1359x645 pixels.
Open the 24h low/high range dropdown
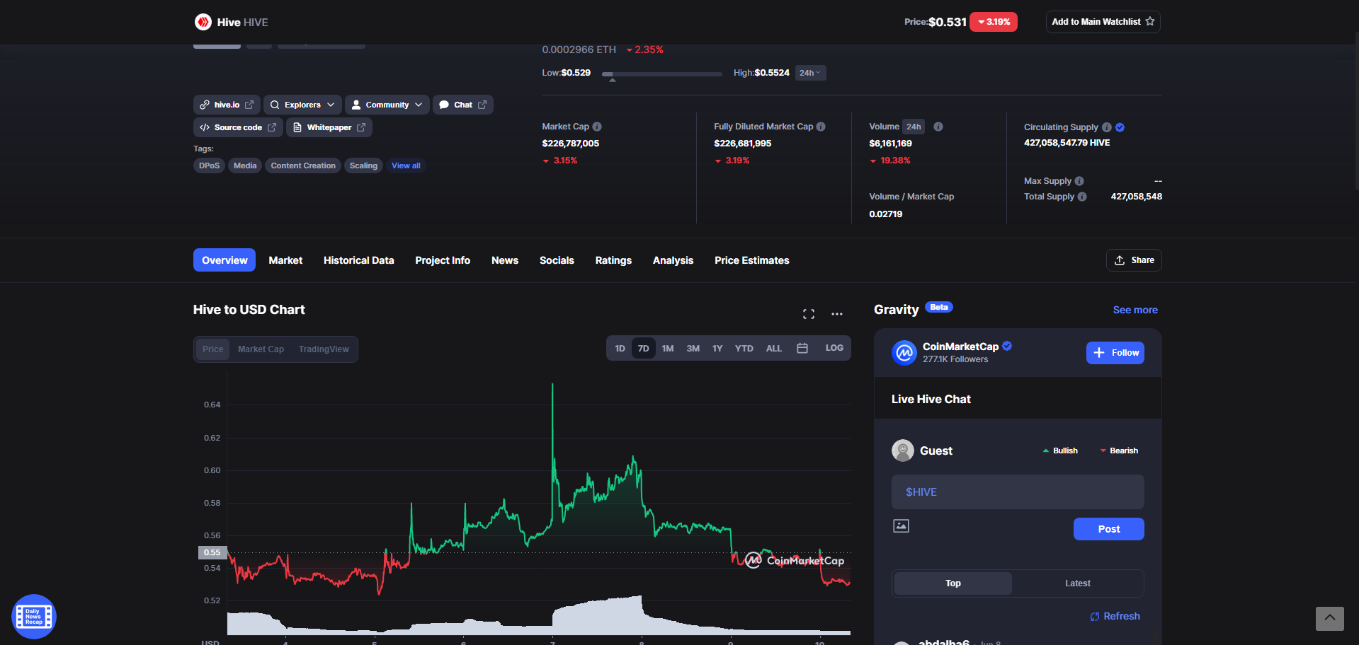[x=810, y=73]
